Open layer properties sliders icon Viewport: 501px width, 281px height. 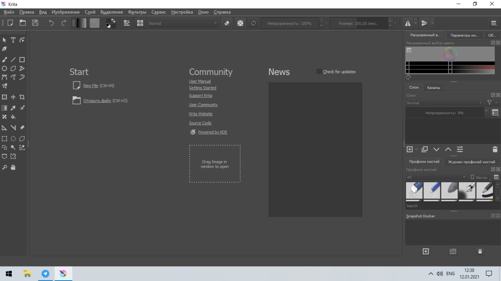460,149
